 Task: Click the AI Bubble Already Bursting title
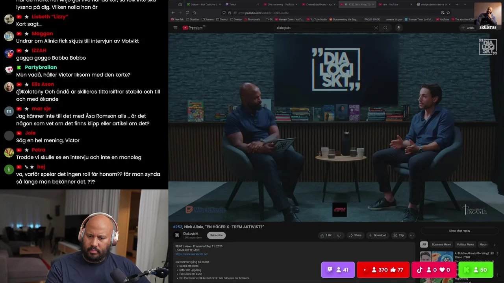coord(474,255)
